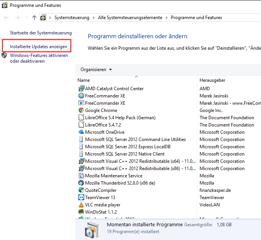The image size is (261, 240).
Task: Go up one level with the up arrow
Action: (34, 18)
